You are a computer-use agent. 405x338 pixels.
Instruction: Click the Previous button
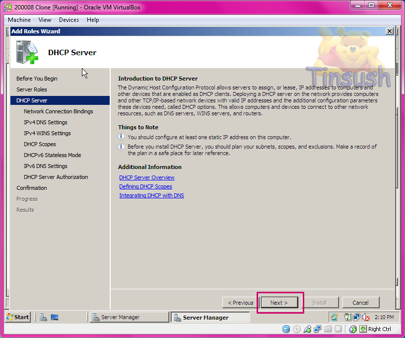point(240,303)
